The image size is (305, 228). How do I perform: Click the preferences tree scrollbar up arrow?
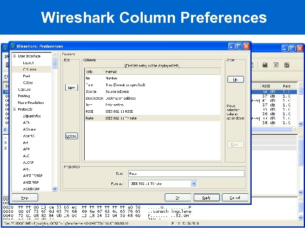[x=55, y=54]
